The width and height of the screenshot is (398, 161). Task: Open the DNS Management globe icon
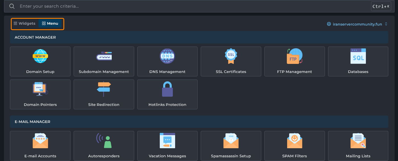click(167, 56)
